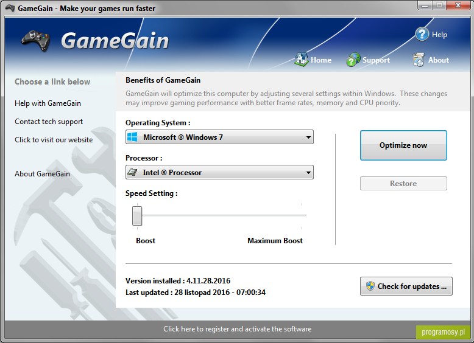Open the Support label in header
The image size is (474, 343).
376,60
